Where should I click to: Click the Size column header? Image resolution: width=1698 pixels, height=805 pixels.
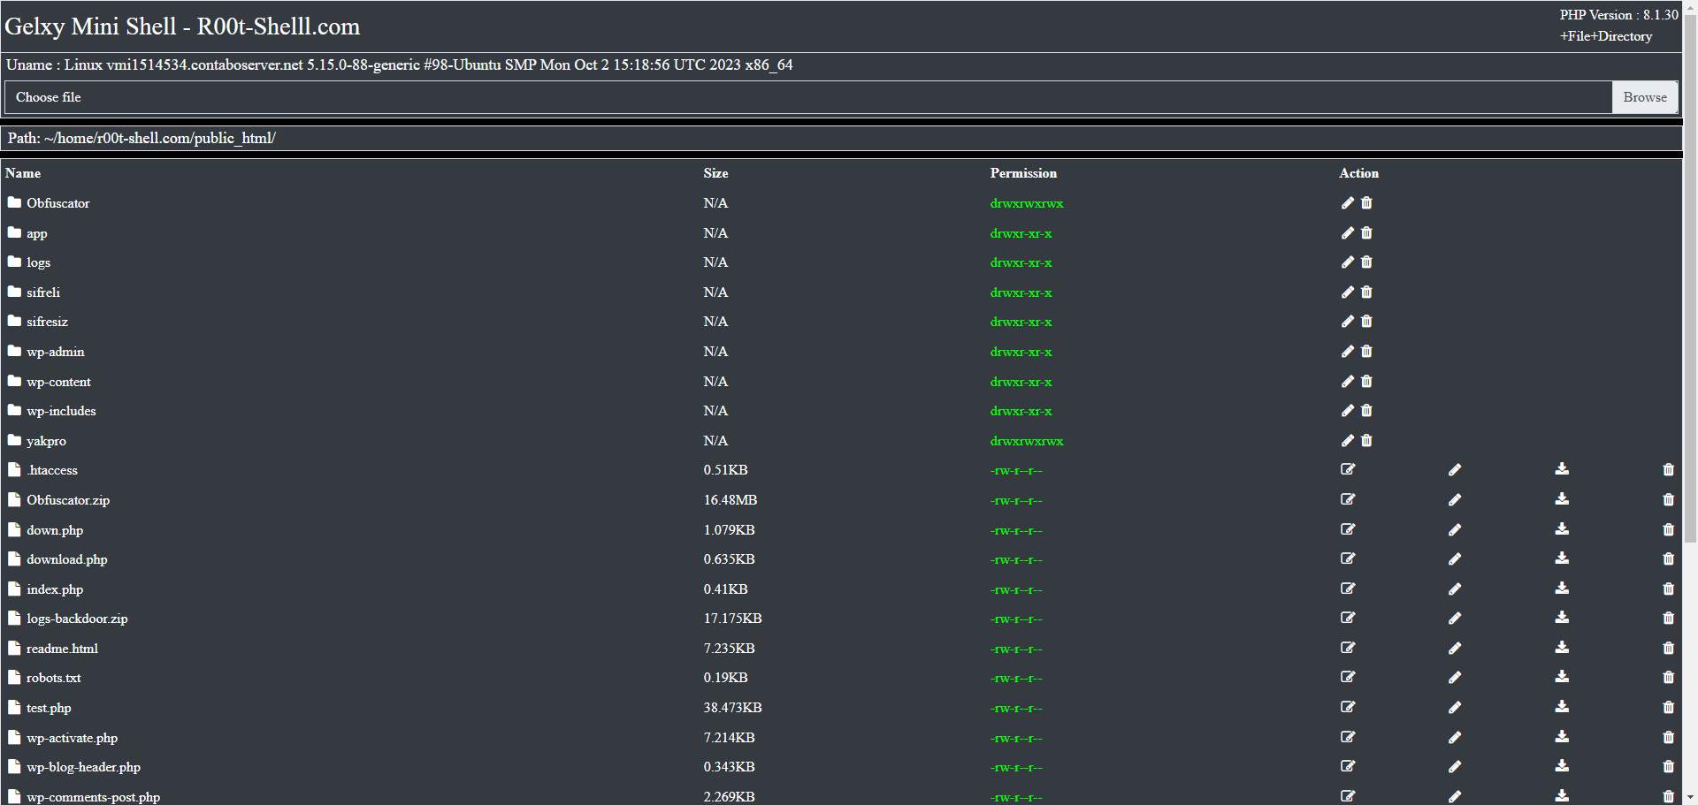coord(715,173)
